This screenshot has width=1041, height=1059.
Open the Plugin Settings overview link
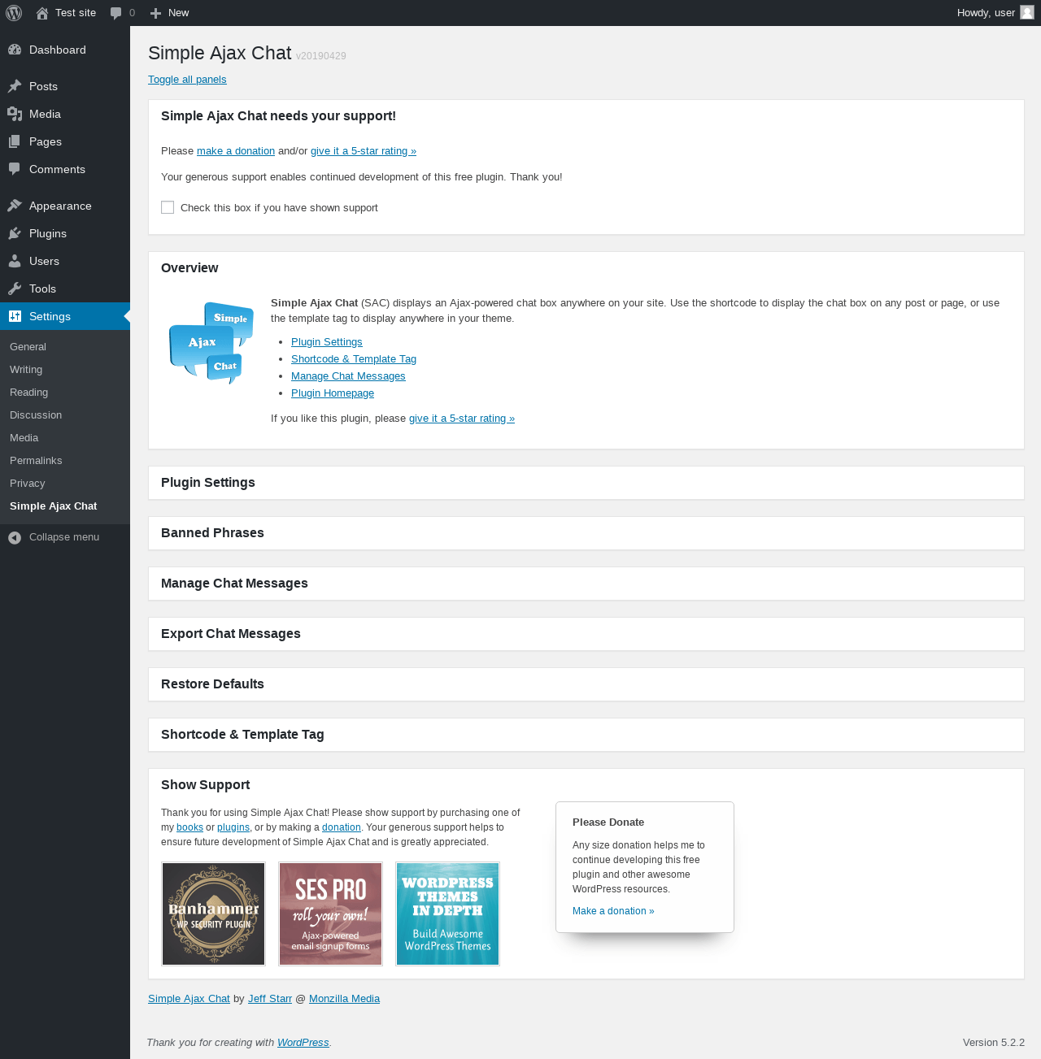pyautogui.click(x=327, y=342)
